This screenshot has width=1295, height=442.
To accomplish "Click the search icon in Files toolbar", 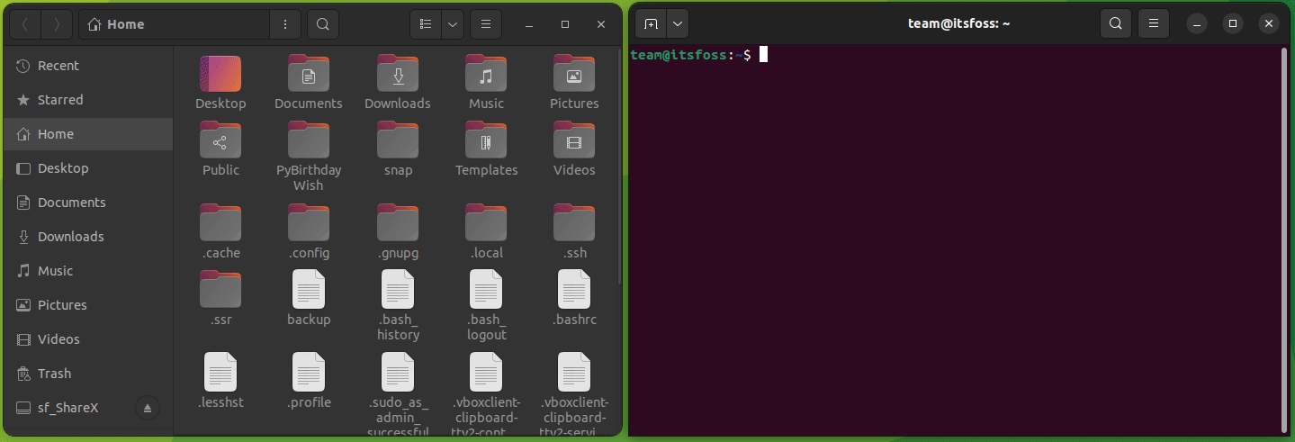I will pyautogui.click(x=323, y=24).
